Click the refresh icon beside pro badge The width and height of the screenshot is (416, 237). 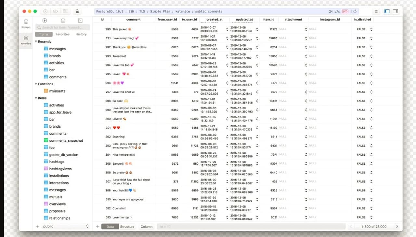click(355, 11)
